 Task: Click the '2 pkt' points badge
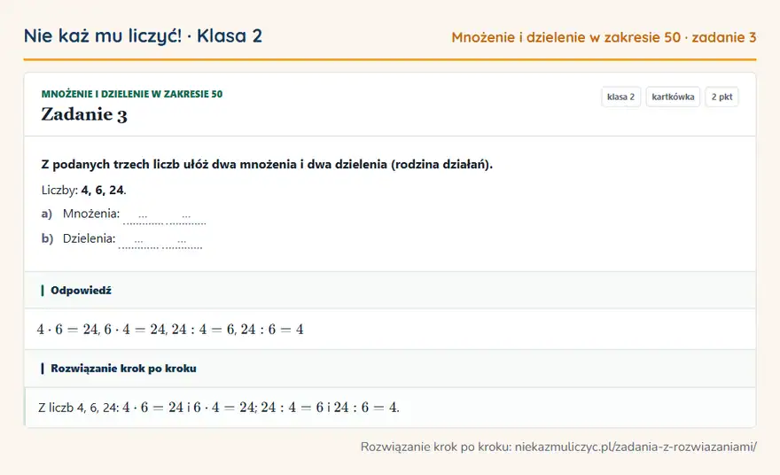pyautogui.click(x=721, y=97)
